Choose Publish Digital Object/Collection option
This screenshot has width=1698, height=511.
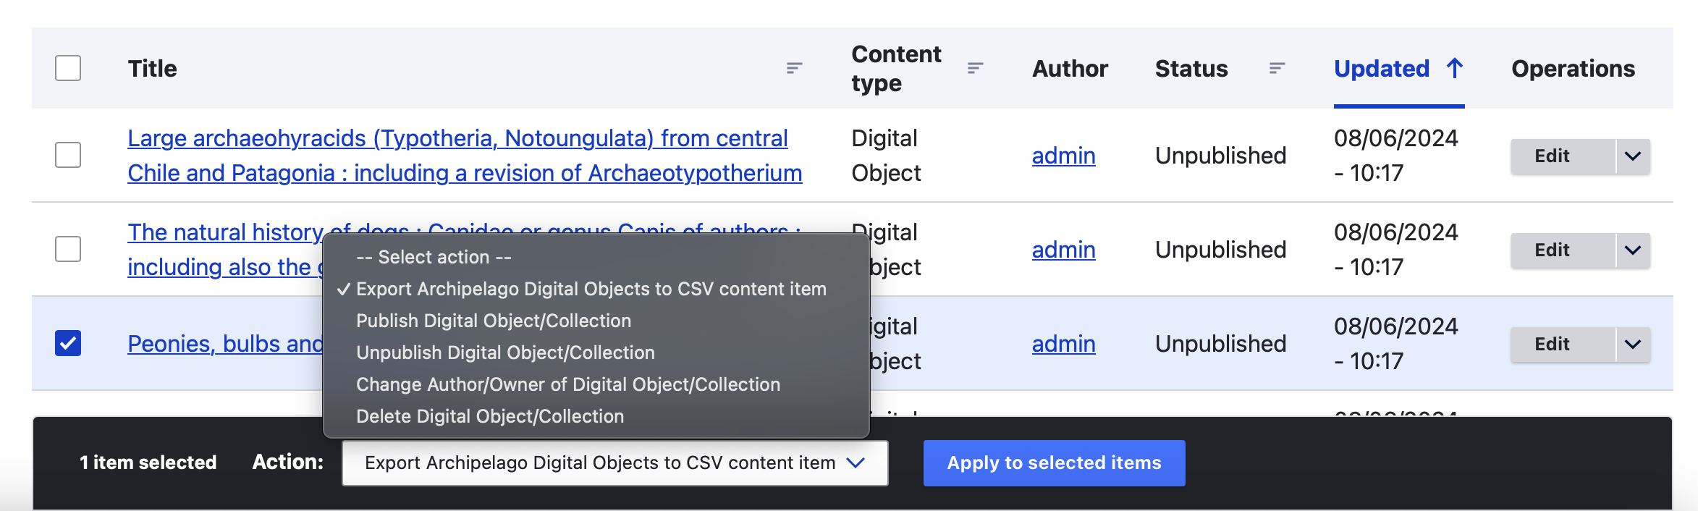[494, 321]
